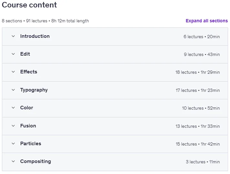This screenshot has width=230, height=174.
Task: Click the 3 lectures 11min label
Action: 203,162
